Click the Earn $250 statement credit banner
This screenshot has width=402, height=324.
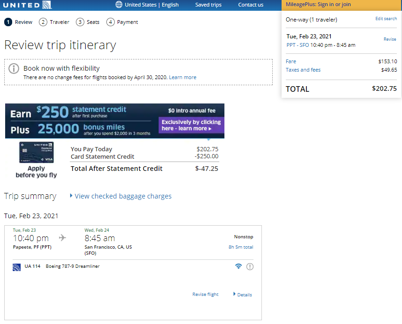[115, 121]
